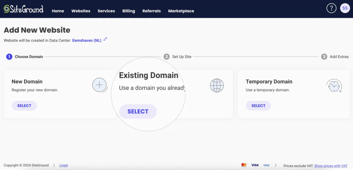Edit data center using pencil icon
This screenshot has width=353, height=170.
(105, 39)
